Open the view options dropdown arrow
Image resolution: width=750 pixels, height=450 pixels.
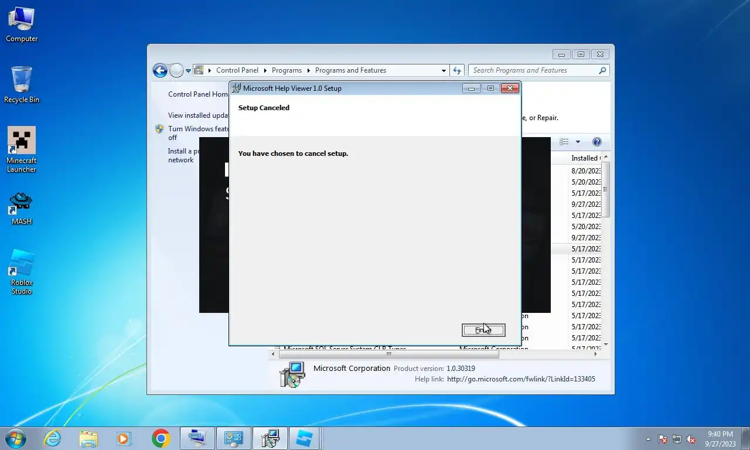578,142
